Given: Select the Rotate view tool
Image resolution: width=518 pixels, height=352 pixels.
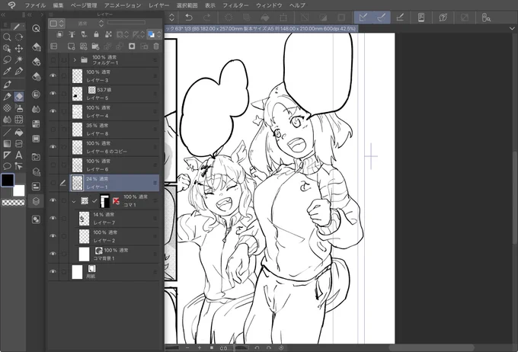Looking at the screenshot, I should pos(19,37).
